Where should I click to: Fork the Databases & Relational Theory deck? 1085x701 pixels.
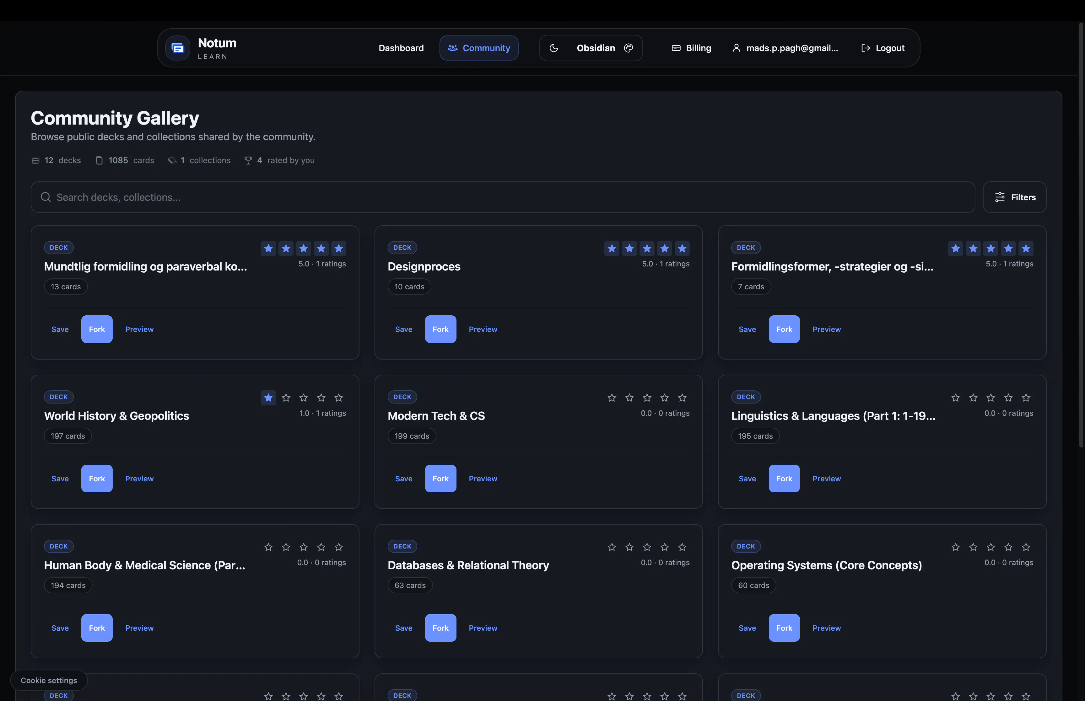(441, 628)
